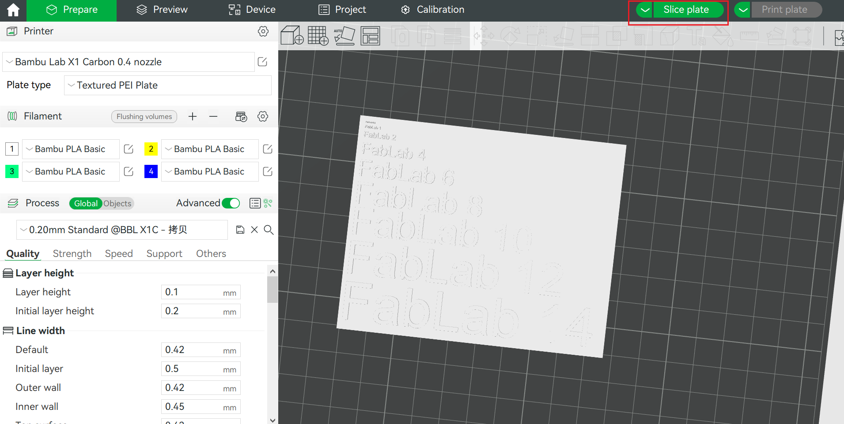Open the Project tab
Image resolution: width=844 pixels, height=424 pixels.
342,10
